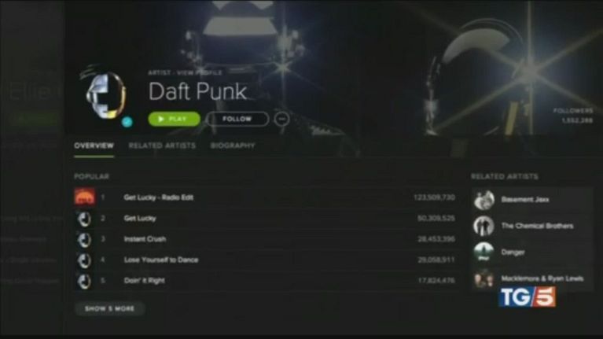
Task: Click the verified badge on artist avatar
Action: tap(127, 122)
